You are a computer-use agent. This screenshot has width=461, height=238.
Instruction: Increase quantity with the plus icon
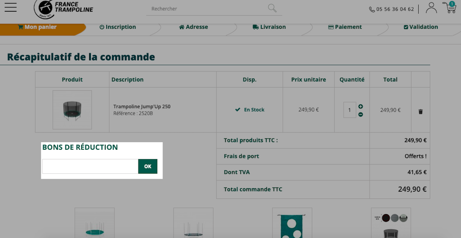361,106
